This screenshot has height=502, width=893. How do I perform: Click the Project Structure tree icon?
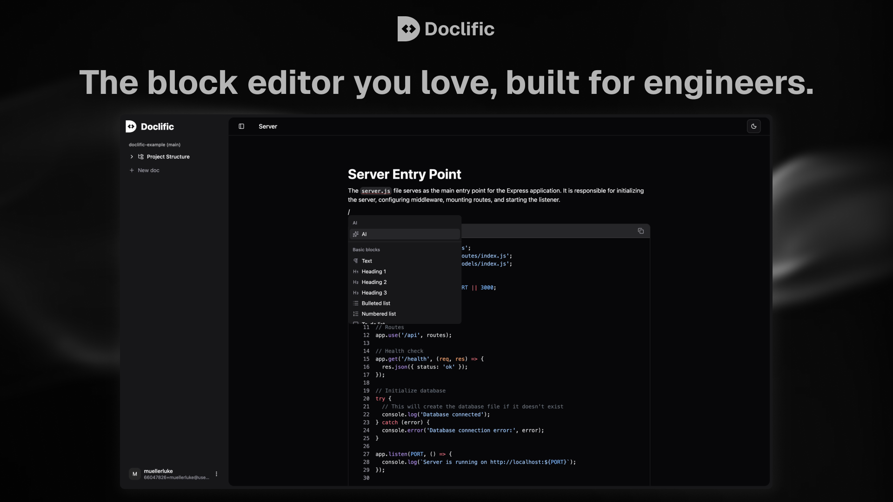(x=141, y=157)
